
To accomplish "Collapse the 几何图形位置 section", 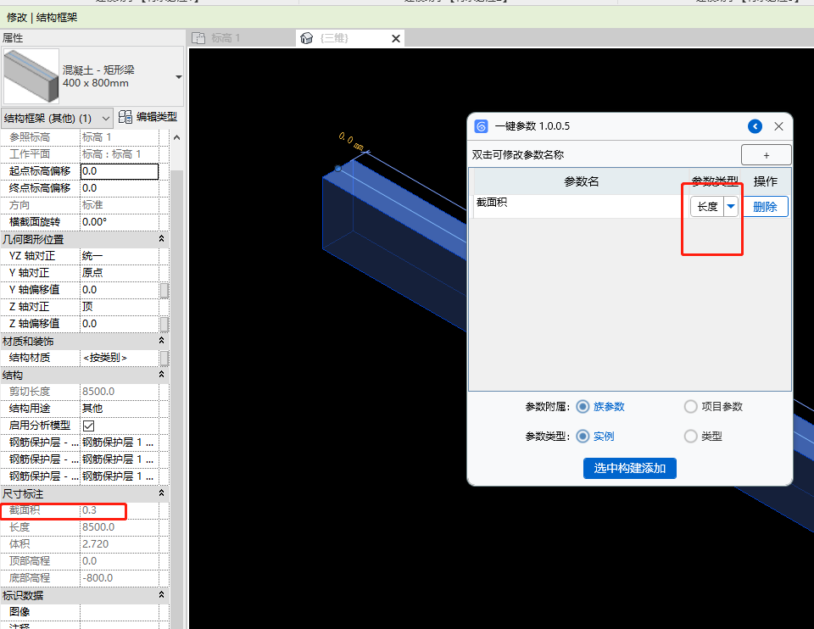I will [161, 239].
